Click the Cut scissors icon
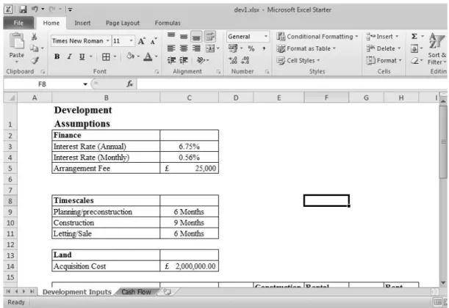449x308 pixels. click(x=35, y=37)
